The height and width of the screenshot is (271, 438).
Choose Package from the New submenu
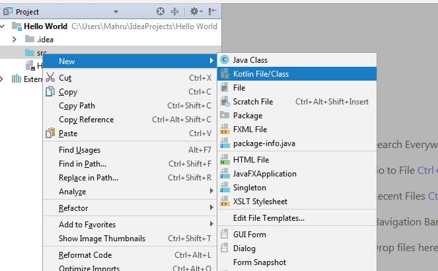[247, 116]
